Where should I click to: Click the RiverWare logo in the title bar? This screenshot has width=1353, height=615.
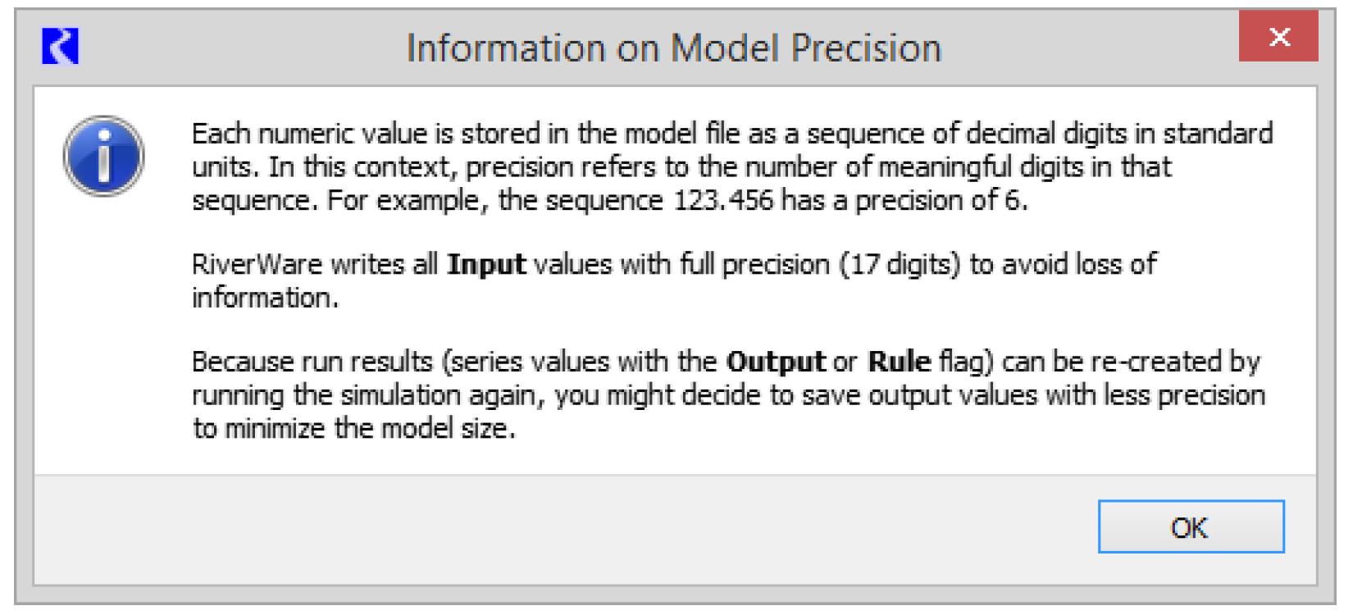60,46
